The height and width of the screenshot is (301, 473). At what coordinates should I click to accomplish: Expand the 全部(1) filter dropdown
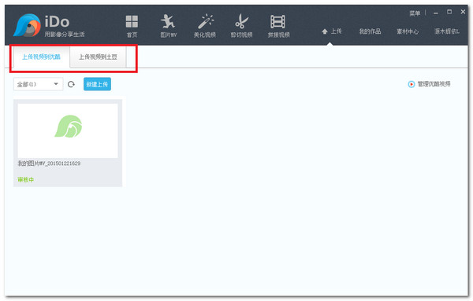39,84
